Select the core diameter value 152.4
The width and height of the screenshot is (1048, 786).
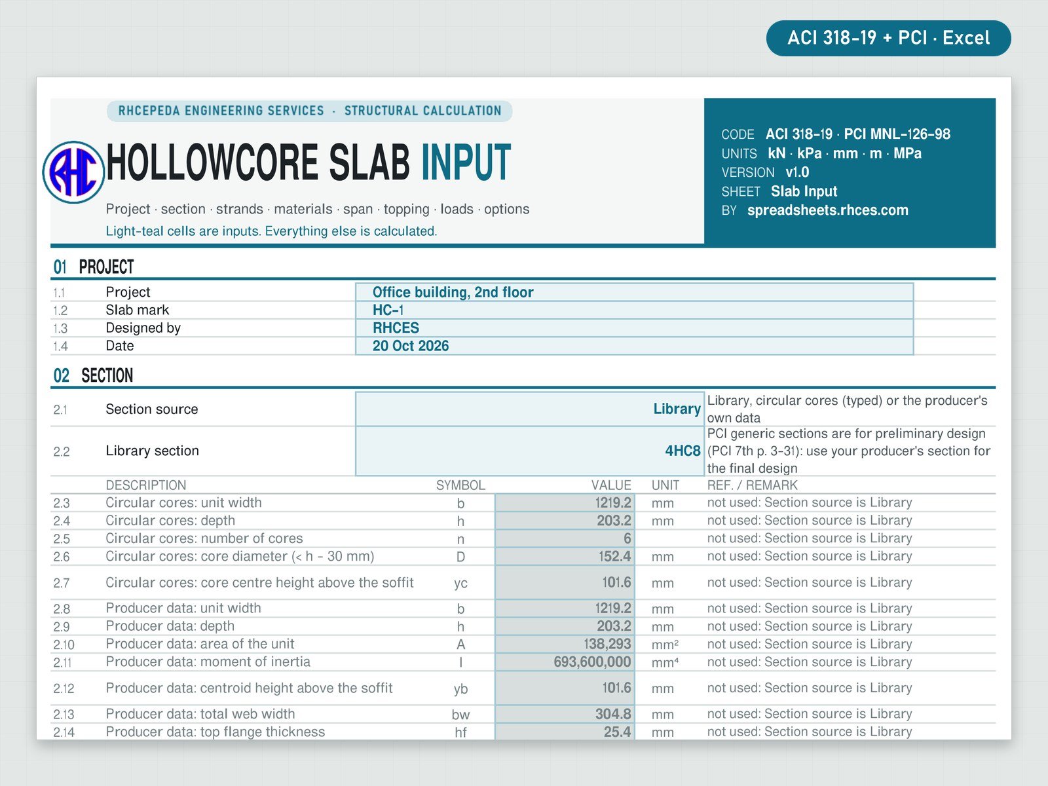pos(565,557)
